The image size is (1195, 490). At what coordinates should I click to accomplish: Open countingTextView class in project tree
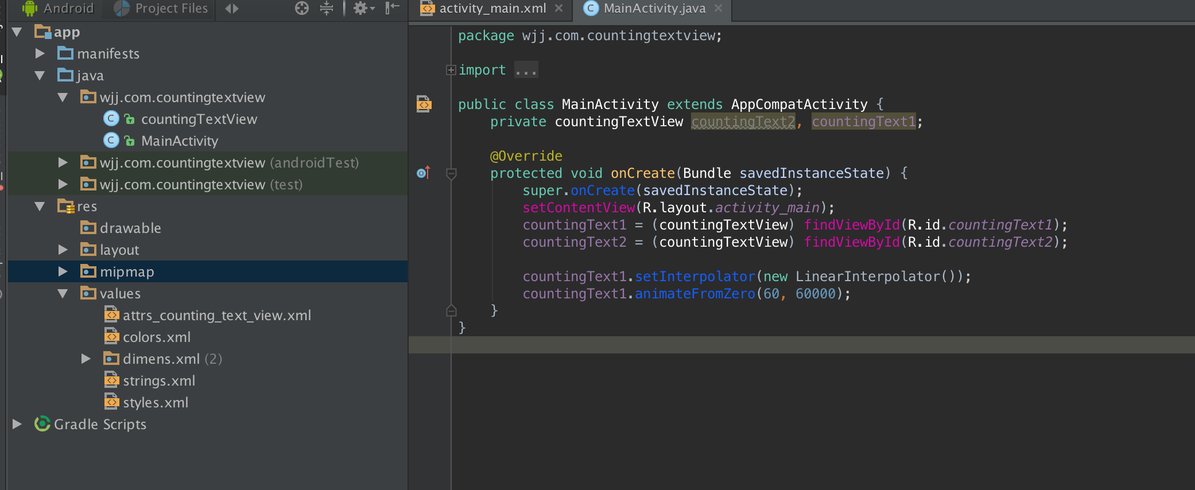click(199, 119)
